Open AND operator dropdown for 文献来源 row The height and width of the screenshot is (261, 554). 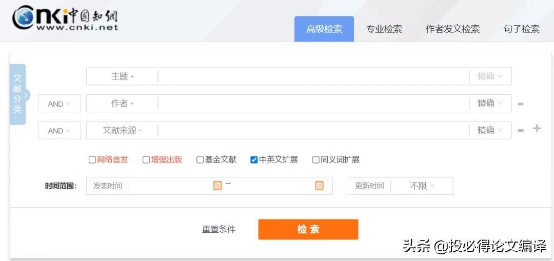coord(60,131)
